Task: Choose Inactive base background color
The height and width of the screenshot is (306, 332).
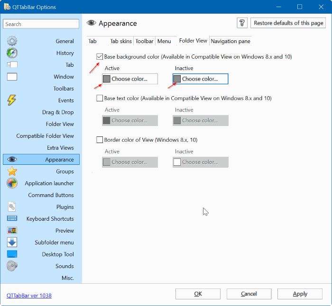Action: tap(200, 79)
